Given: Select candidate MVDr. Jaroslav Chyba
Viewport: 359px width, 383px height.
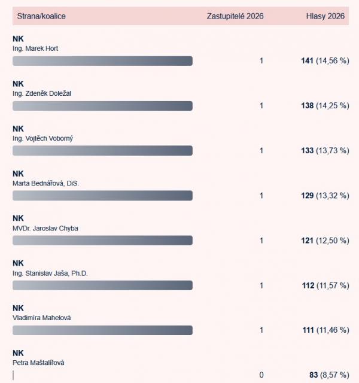Looking at the screenshot, I should (x=45, y=228).
